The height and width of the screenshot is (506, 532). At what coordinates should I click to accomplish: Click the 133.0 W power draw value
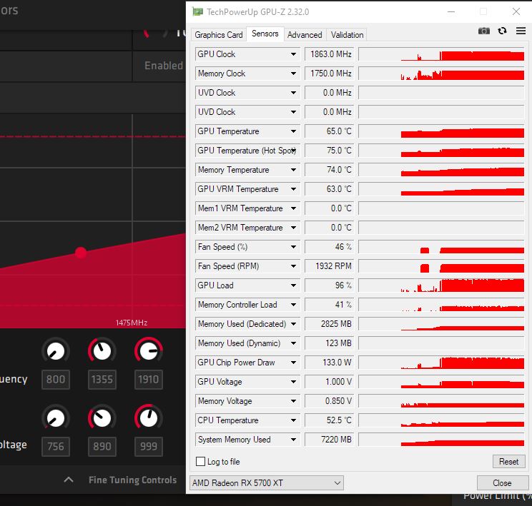click(330, 363)
